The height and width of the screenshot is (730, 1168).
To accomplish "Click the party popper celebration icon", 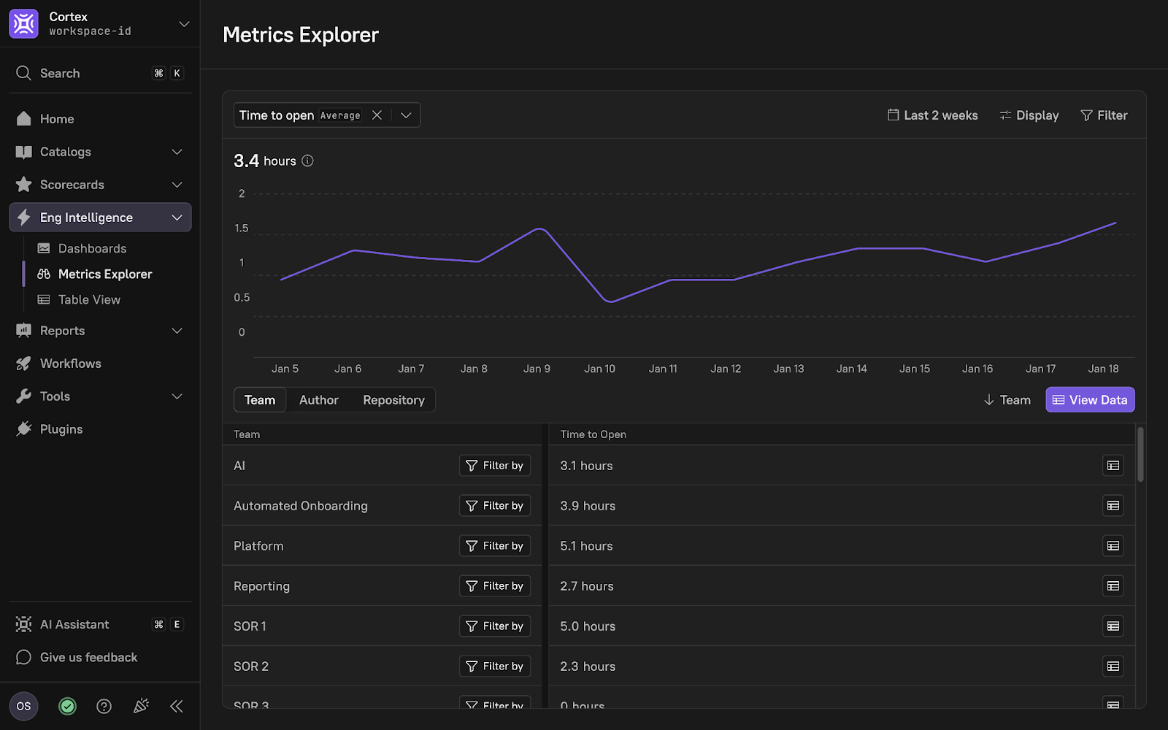I will click(141, 706).
